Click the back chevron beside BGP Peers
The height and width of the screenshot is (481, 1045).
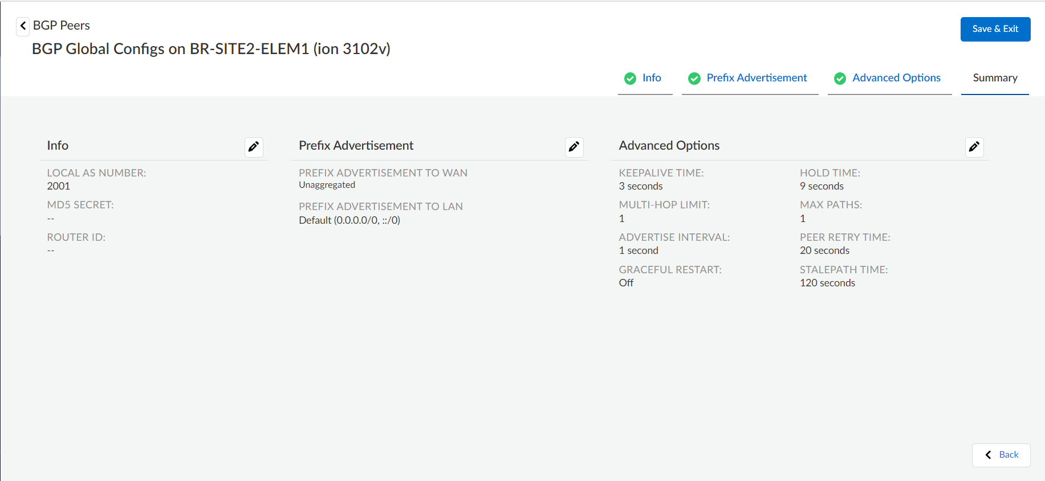(23, 26)
